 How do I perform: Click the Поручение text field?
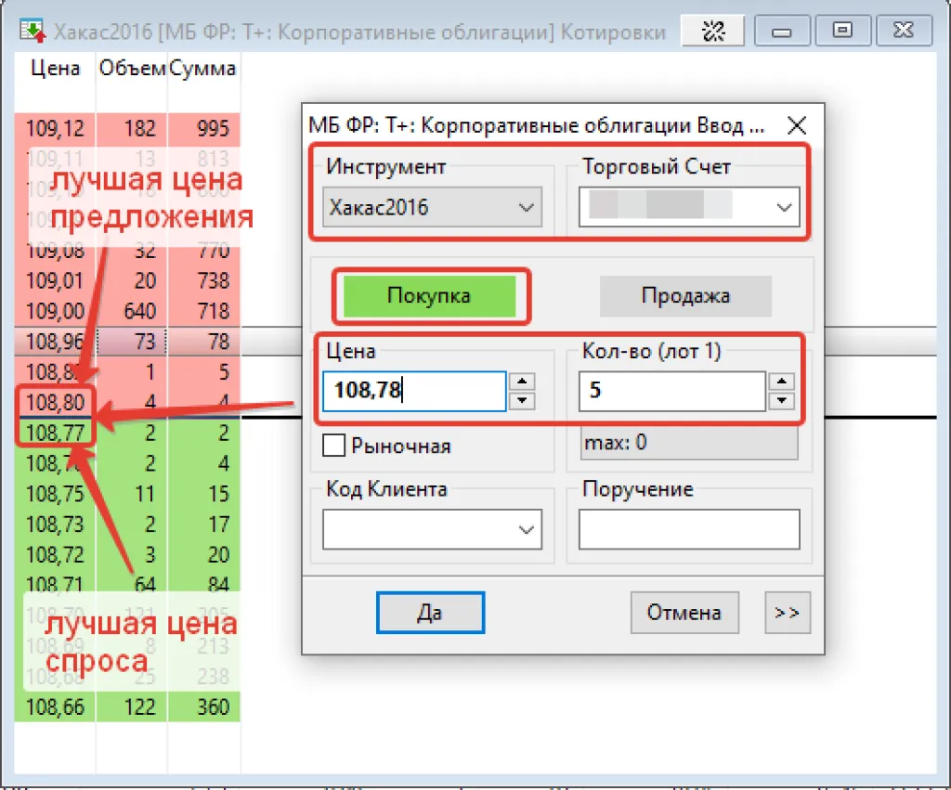(688, 529)
